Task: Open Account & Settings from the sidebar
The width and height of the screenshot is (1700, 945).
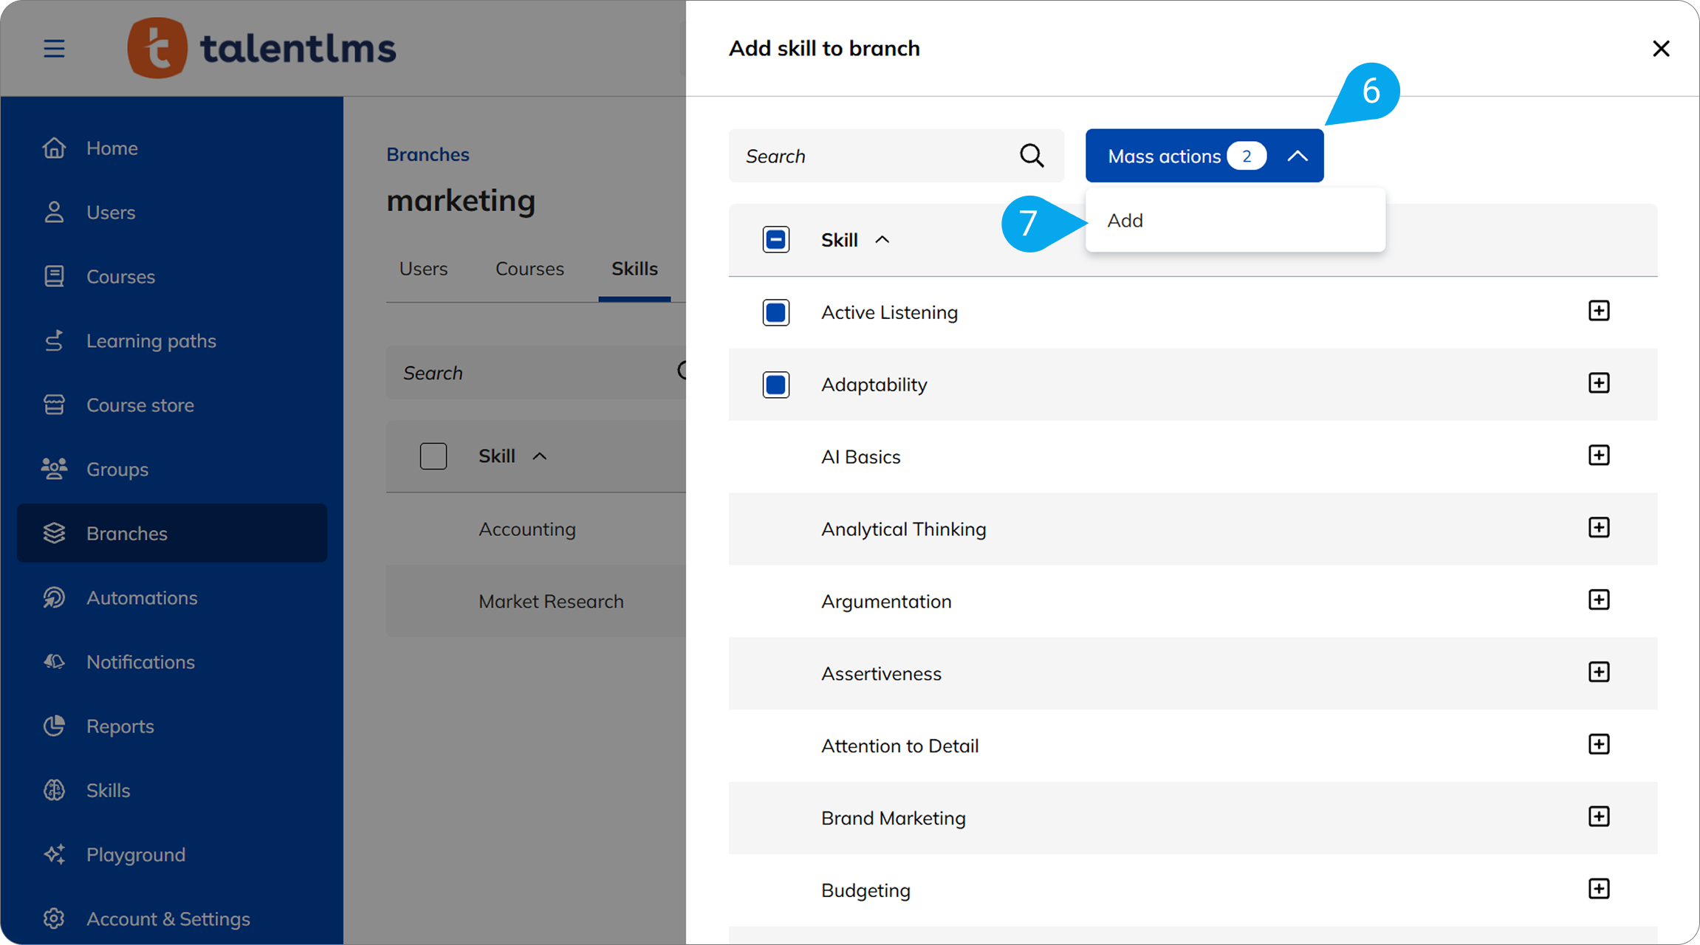Action: 172,918
